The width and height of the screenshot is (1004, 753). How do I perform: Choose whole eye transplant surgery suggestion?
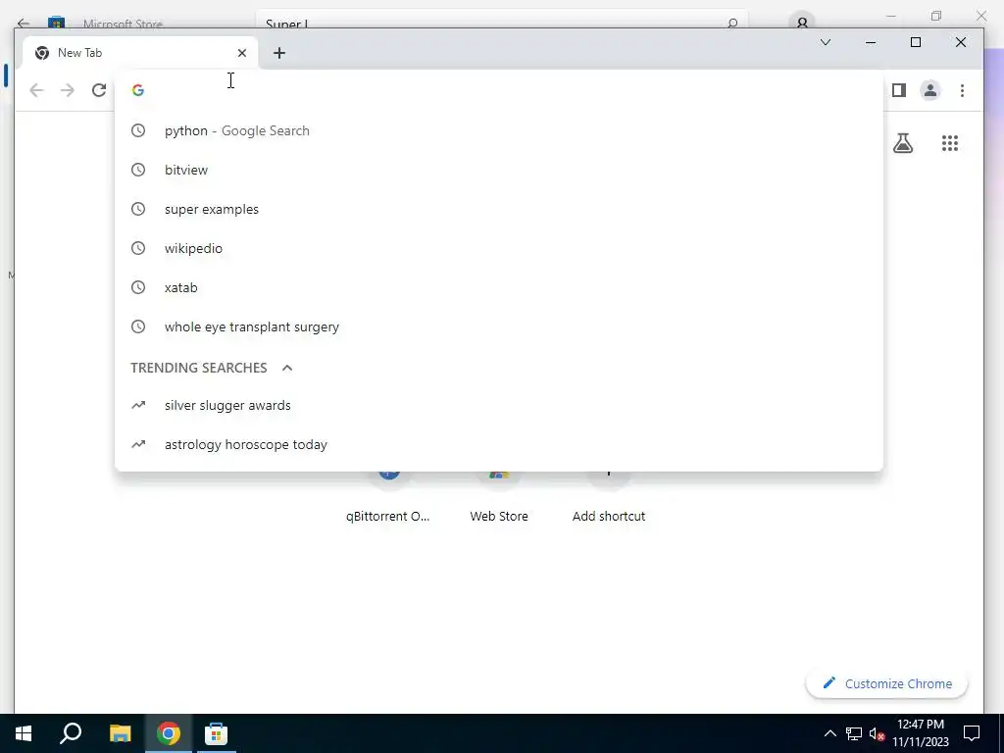499,326
